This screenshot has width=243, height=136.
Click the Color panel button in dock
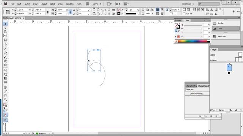226,28
